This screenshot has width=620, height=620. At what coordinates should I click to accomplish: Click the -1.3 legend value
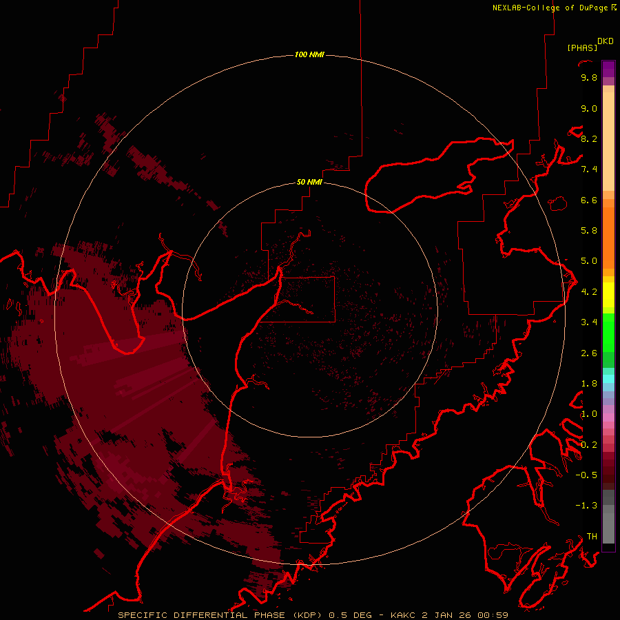coord(586,506)
